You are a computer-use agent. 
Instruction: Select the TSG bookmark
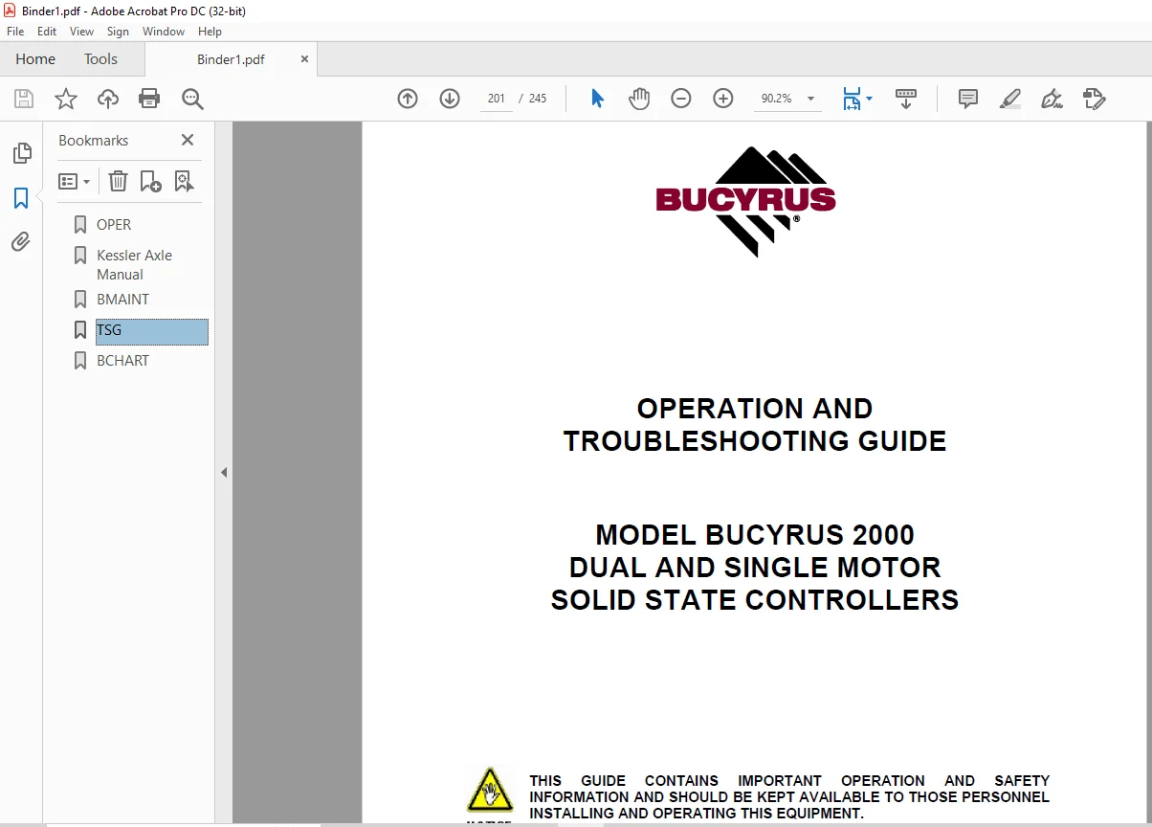[x=151, y=331]
